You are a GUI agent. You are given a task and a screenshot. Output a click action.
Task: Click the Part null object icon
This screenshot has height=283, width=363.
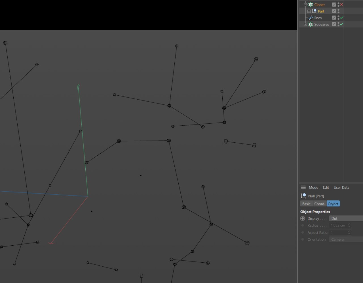314,11
